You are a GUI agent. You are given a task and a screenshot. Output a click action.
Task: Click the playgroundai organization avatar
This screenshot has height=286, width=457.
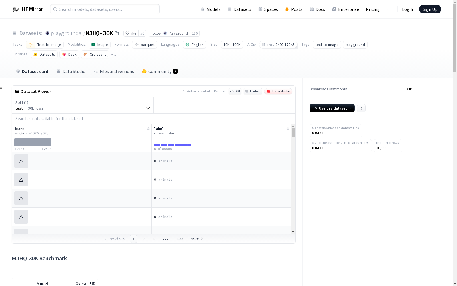[x=47, y=33]
